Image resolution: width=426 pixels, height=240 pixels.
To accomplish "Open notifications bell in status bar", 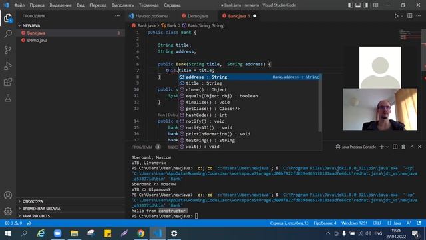I will pyautogui.click(x=419, y=223).
